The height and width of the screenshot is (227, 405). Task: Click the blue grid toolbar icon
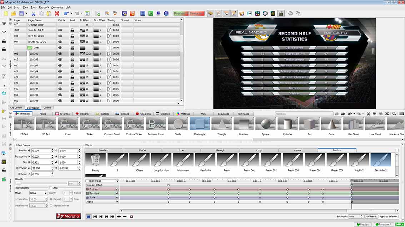[x=142, y=14]
